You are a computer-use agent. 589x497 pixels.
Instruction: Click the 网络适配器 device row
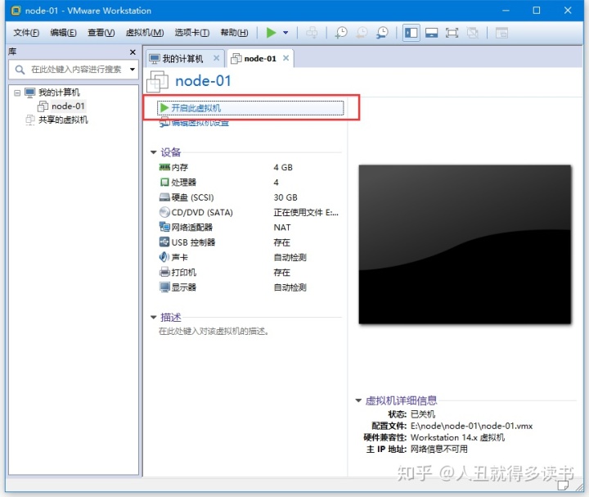[249, 228]
